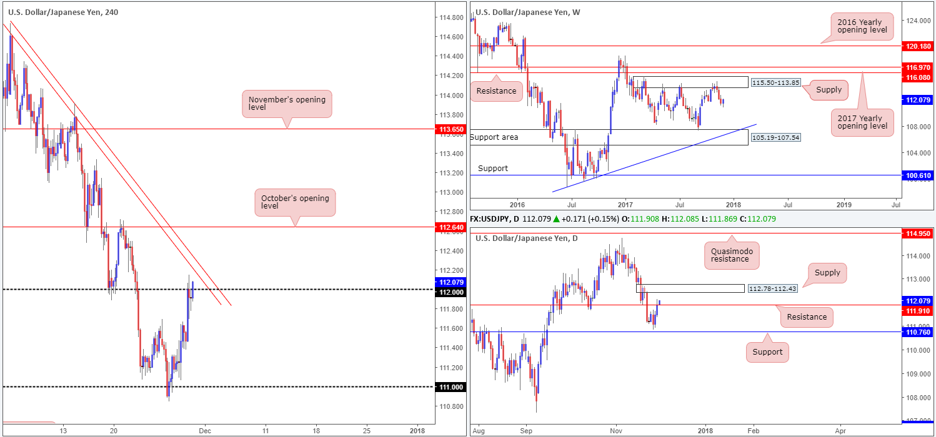Select the October's opening level callout
The height and width of the screenshot is (437, 936).
tap(295, 202)
